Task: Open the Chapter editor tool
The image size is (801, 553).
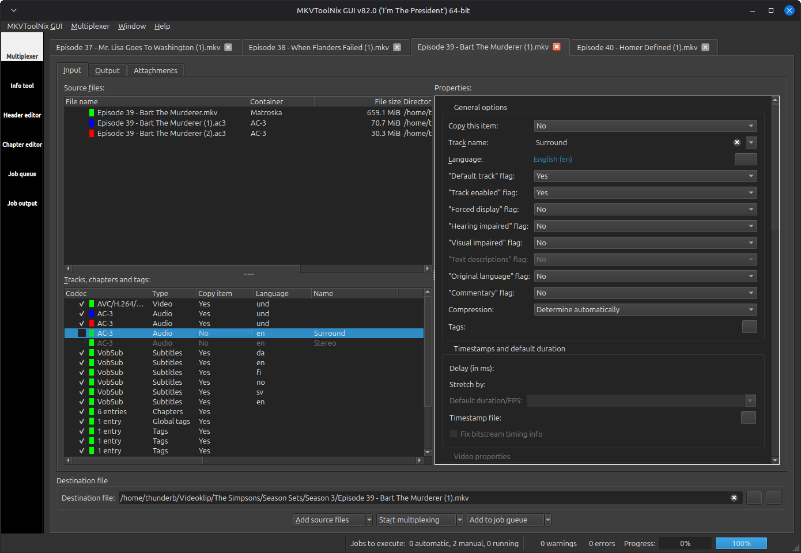Action: (x=22, y=145)
